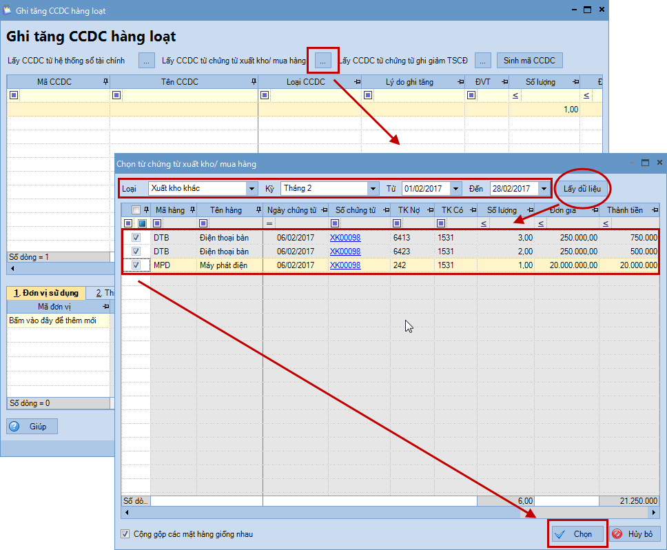The width and height of the screenshot is (667, 550).
Task: Click filter icon under Số chứng từ column
Action: pos(335,223)
